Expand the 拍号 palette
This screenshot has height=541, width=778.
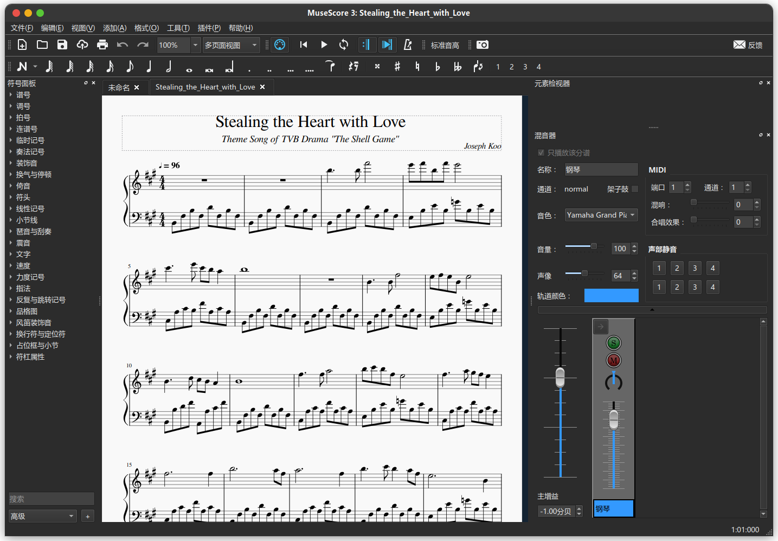coord(23,118)
